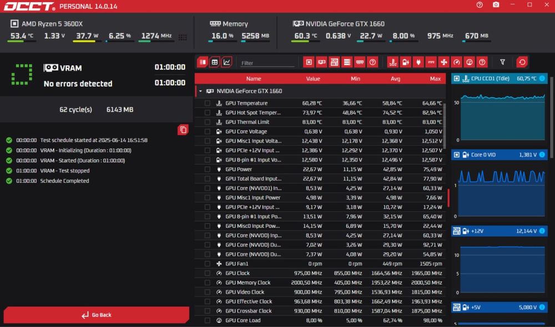Screen dimensions: 555x327
Task: Tick the GPU Clock checkbox
Action: [208, 273]
